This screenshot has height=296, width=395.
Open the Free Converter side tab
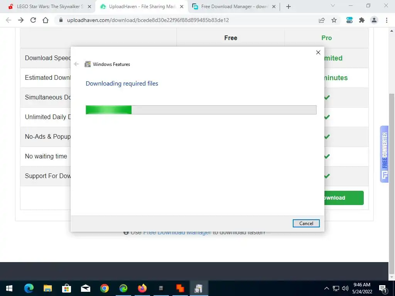(x=385, y=154)
